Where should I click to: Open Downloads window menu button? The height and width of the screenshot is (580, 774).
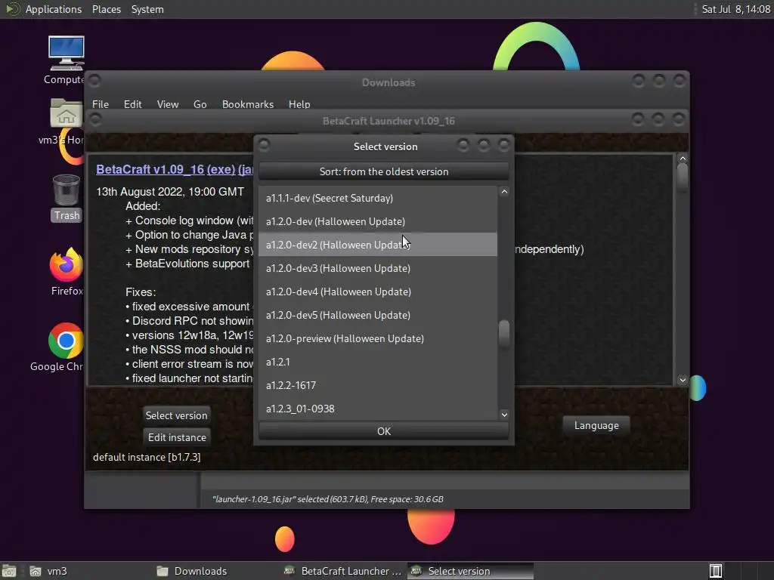pos(94,80)
